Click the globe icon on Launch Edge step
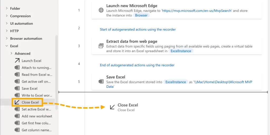Viewport: 270px width, 135px height. pos(101,11)
